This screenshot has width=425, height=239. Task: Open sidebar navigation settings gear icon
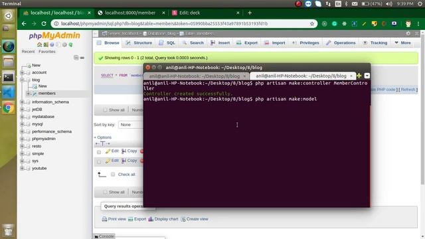(64, 44)
